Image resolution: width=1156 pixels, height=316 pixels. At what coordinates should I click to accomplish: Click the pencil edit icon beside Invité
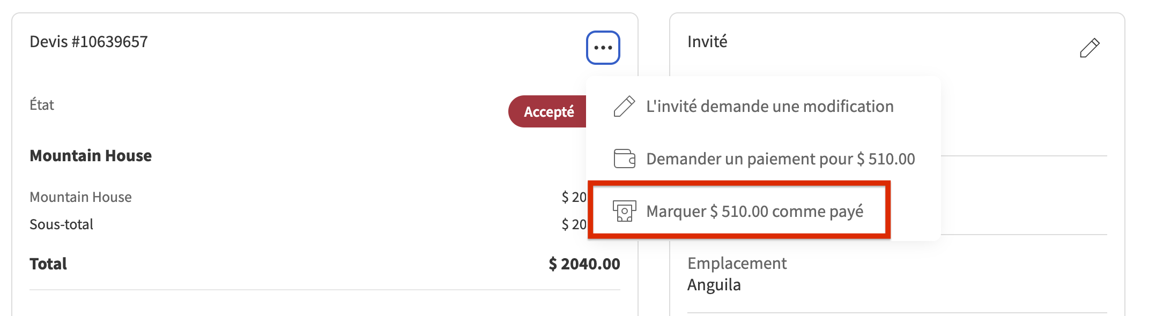(x=1090, y=48)
